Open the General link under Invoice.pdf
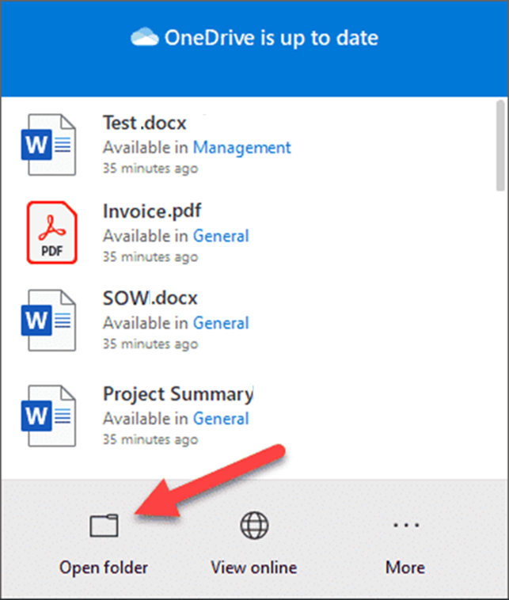Screen dimensions: 509x600 coord(221,236)
